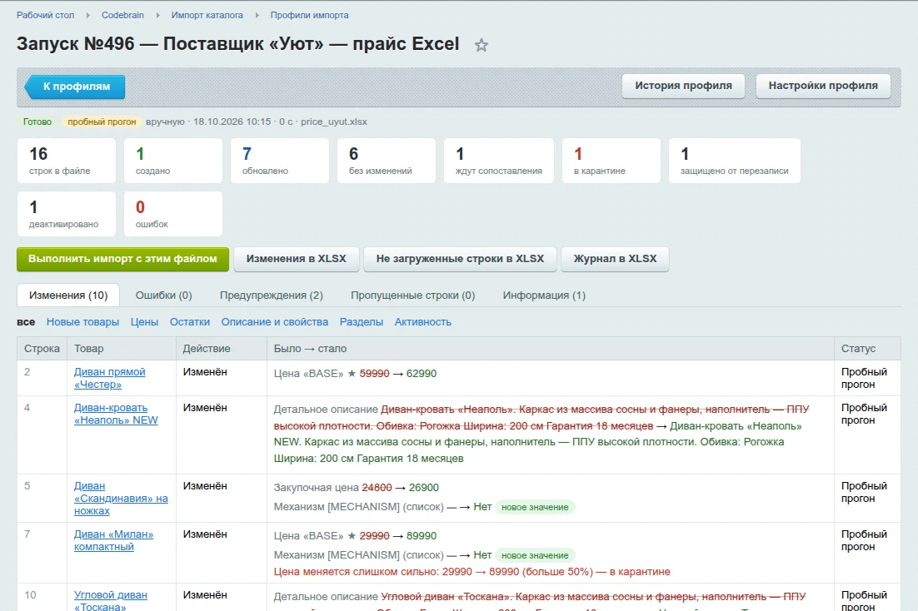Open product «Угловой диван «Тоскана»»
Screen dimensions: 918x611
[111, 601]
